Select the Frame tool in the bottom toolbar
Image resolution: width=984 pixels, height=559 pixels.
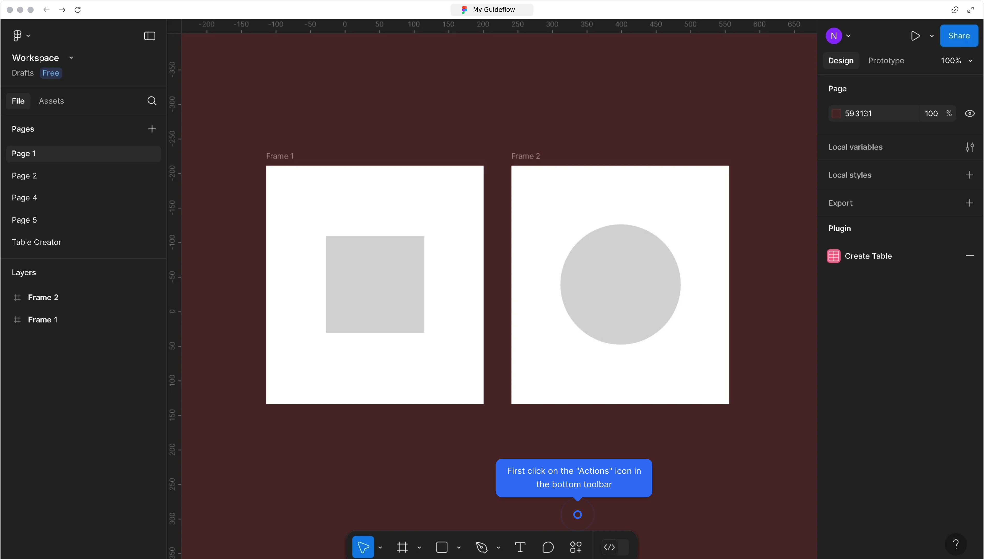(x=402, y=547)
